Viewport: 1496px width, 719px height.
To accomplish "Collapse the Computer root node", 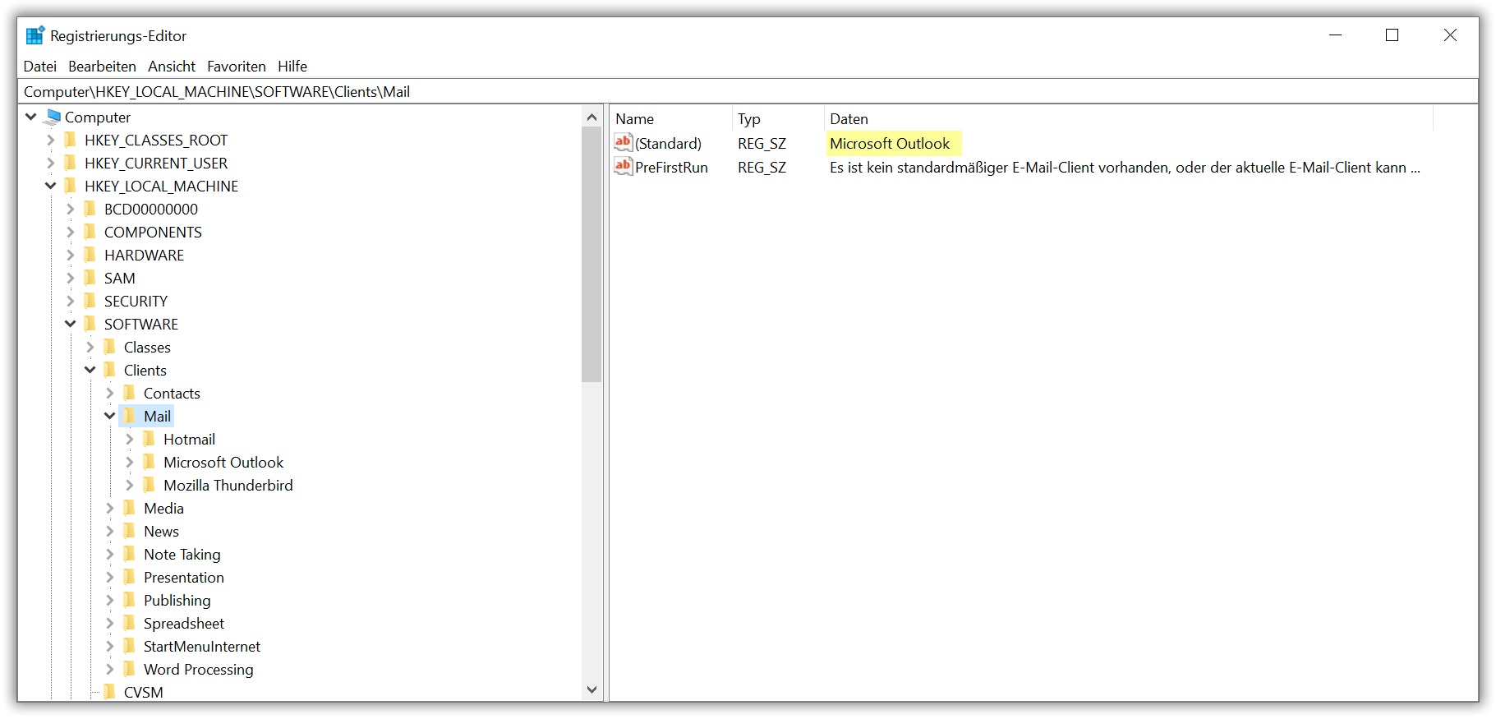I will tap(31, 117).
